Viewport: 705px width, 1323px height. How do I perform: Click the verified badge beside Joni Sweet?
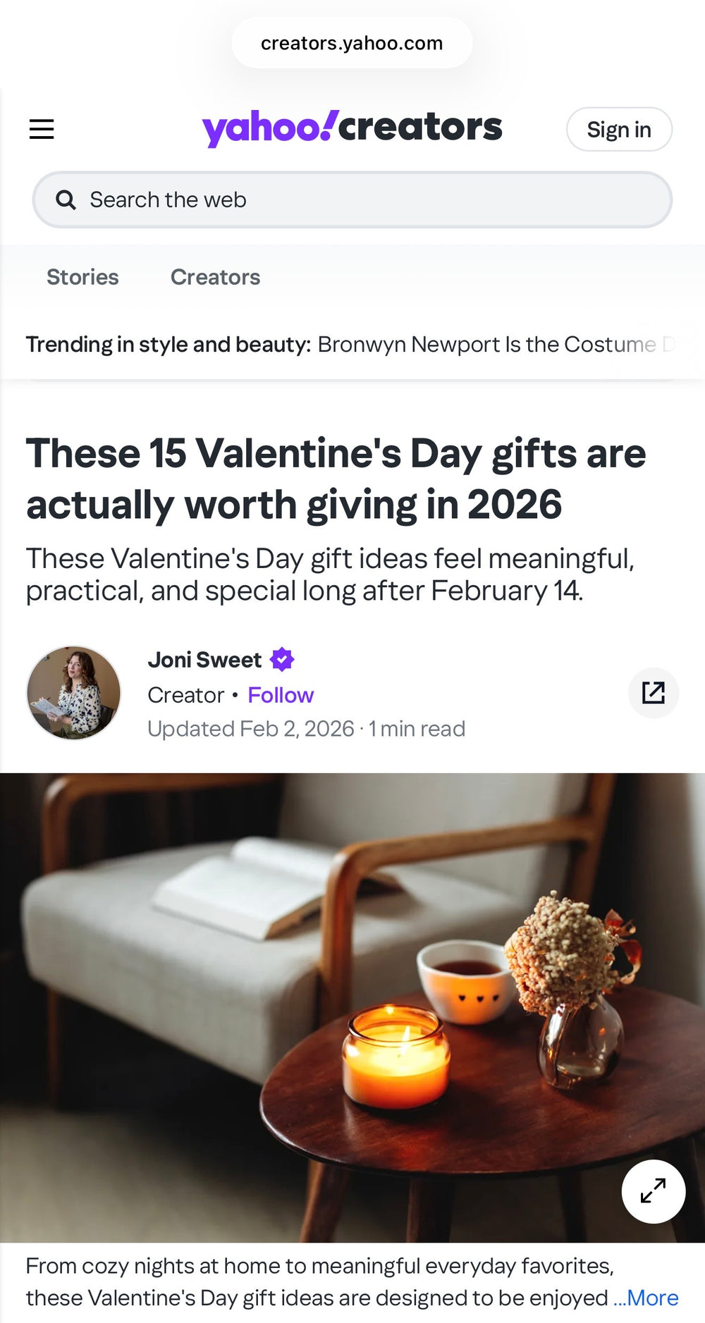[x=282, y=660]
